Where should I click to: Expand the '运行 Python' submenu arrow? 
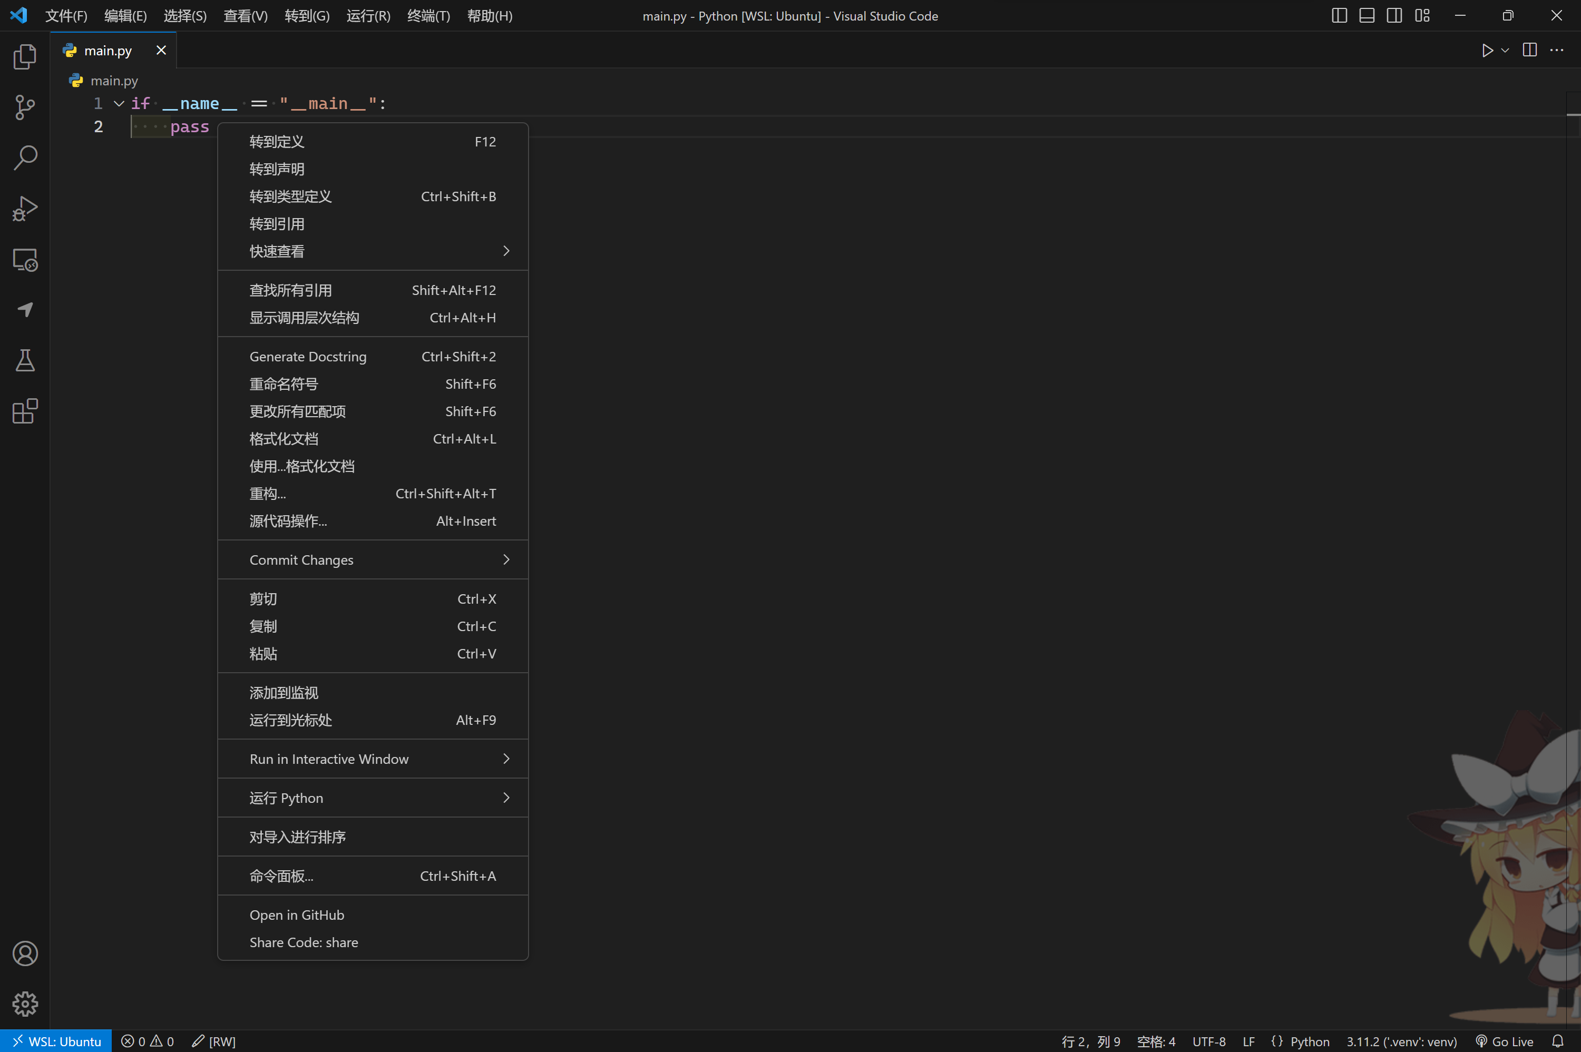pyautogui.click(x=508, y=797)
